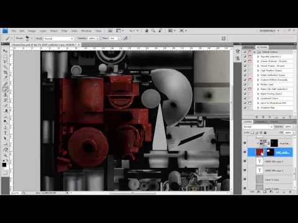The height and width of the screenshot is (223, 298).
Task: Click the Zoom tool icon in the application bar
Action: point(153,31)
